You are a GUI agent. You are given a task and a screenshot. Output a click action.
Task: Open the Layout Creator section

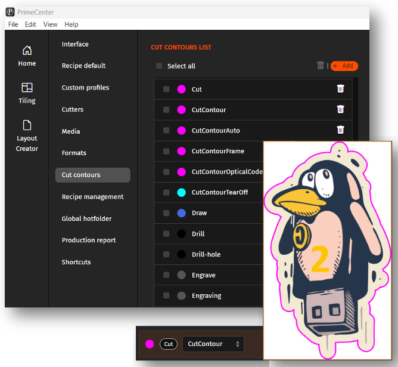pyautogui.click(x=27, y=135)
